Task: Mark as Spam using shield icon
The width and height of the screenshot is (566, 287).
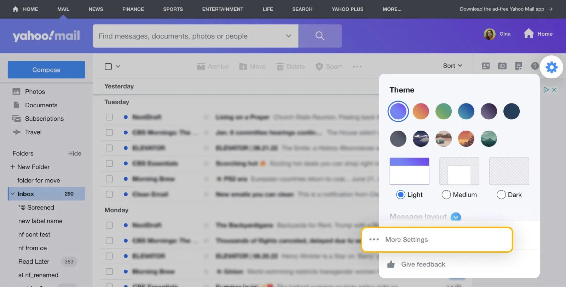Action: [319, 66]
